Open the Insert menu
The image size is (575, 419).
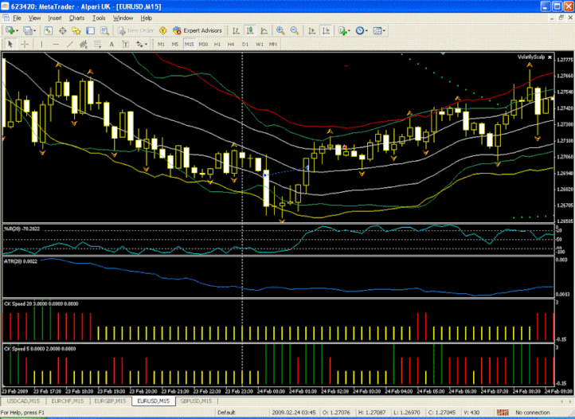55,18
